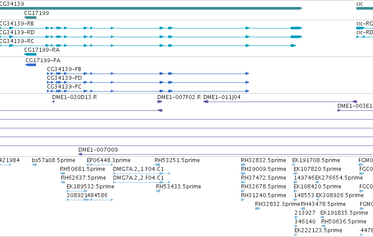
Task: Select the DMG7A.2_1.F04.C1 alignment feature
Action: (x=142, y=173)
